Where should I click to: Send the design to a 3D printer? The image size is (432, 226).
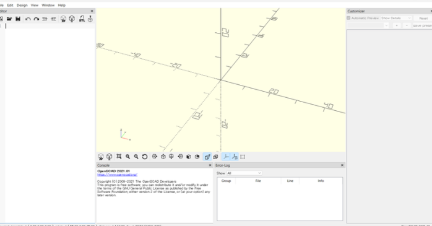coord(90,19)
